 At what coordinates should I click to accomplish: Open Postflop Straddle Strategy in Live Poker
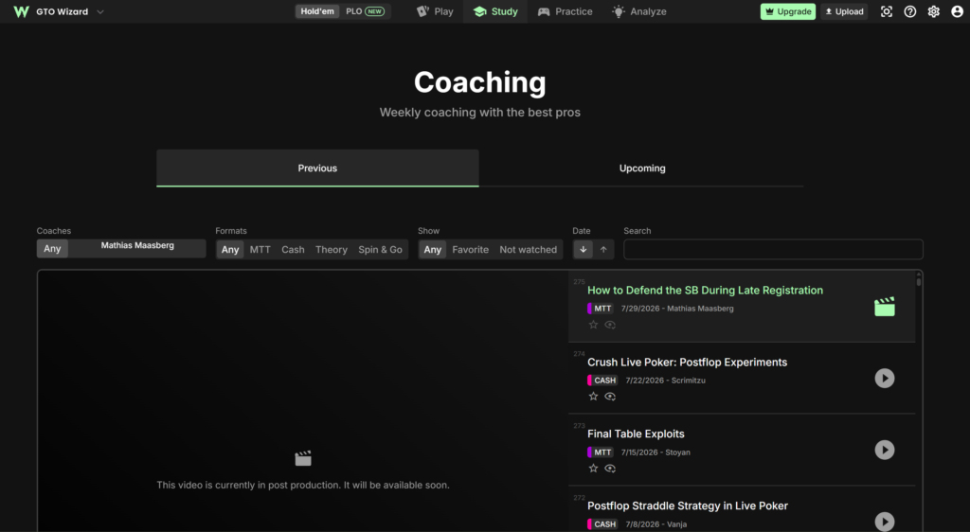pos(688,505)
